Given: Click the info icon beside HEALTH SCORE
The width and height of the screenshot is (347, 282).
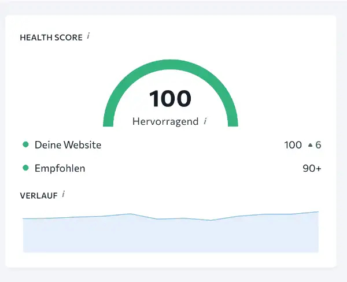Looking at the screenshot, I should (x=88, y=36).
